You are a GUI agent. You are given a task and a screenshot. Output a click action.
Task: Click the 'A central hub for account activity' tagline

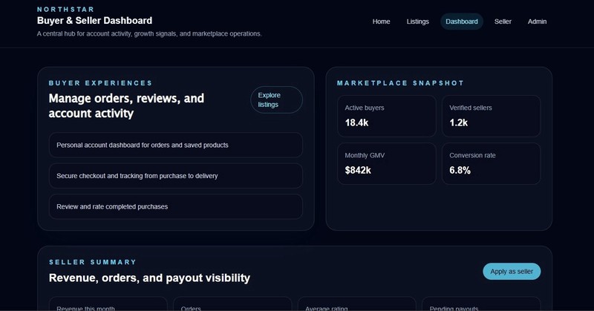(149, 33)
